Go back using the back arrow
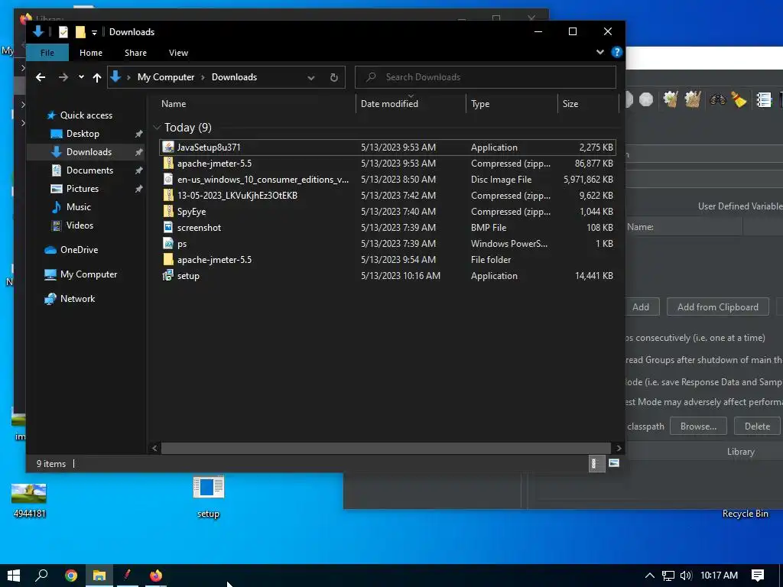783x587 pixels. coord(41,77)
